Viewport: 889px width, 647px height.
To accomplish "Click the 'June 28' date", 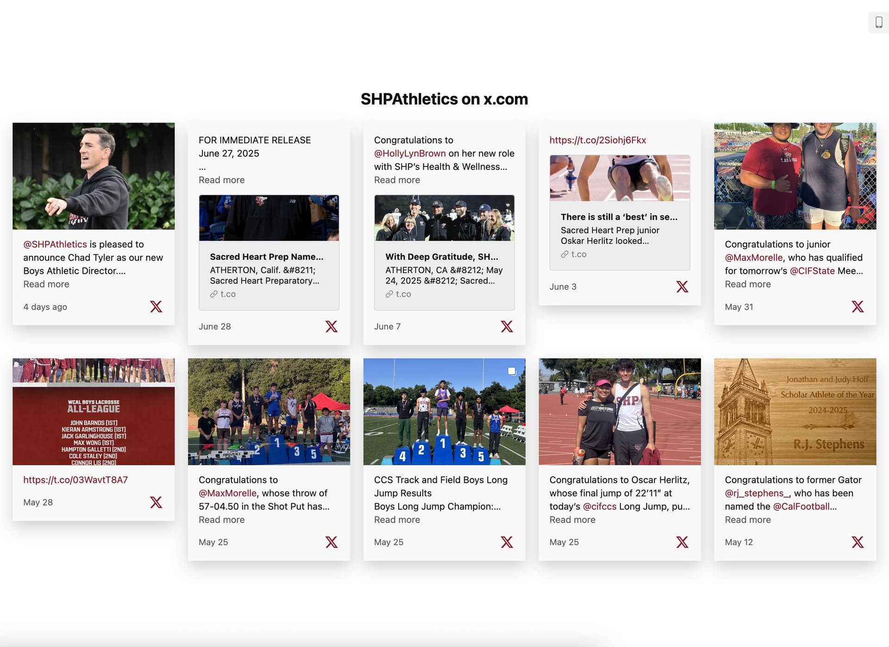I will click(x=215, y=327).
